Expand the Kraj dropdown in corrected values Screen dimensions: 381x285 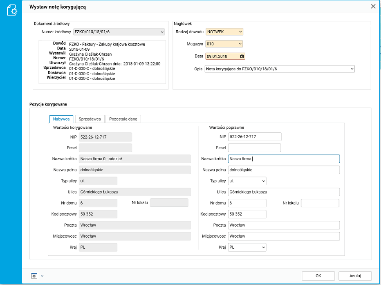[263, 247]
